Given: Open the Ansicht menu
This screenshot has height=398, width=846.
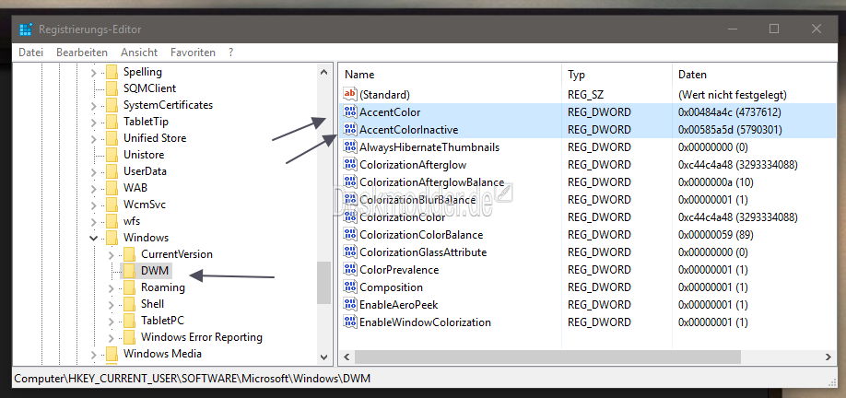Looking at the screenshot, I should (139, 53).
